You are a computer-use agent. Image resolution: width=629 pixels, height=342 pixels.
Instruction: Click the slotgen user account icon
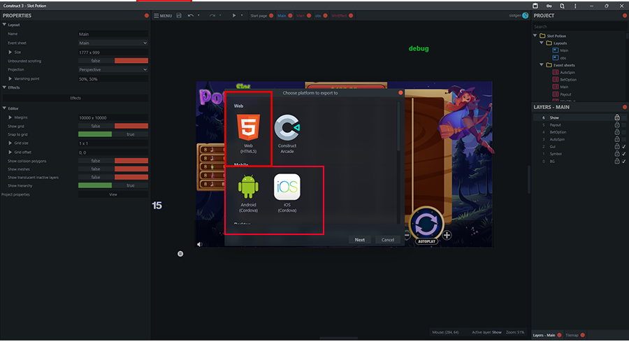pos(525,15)
